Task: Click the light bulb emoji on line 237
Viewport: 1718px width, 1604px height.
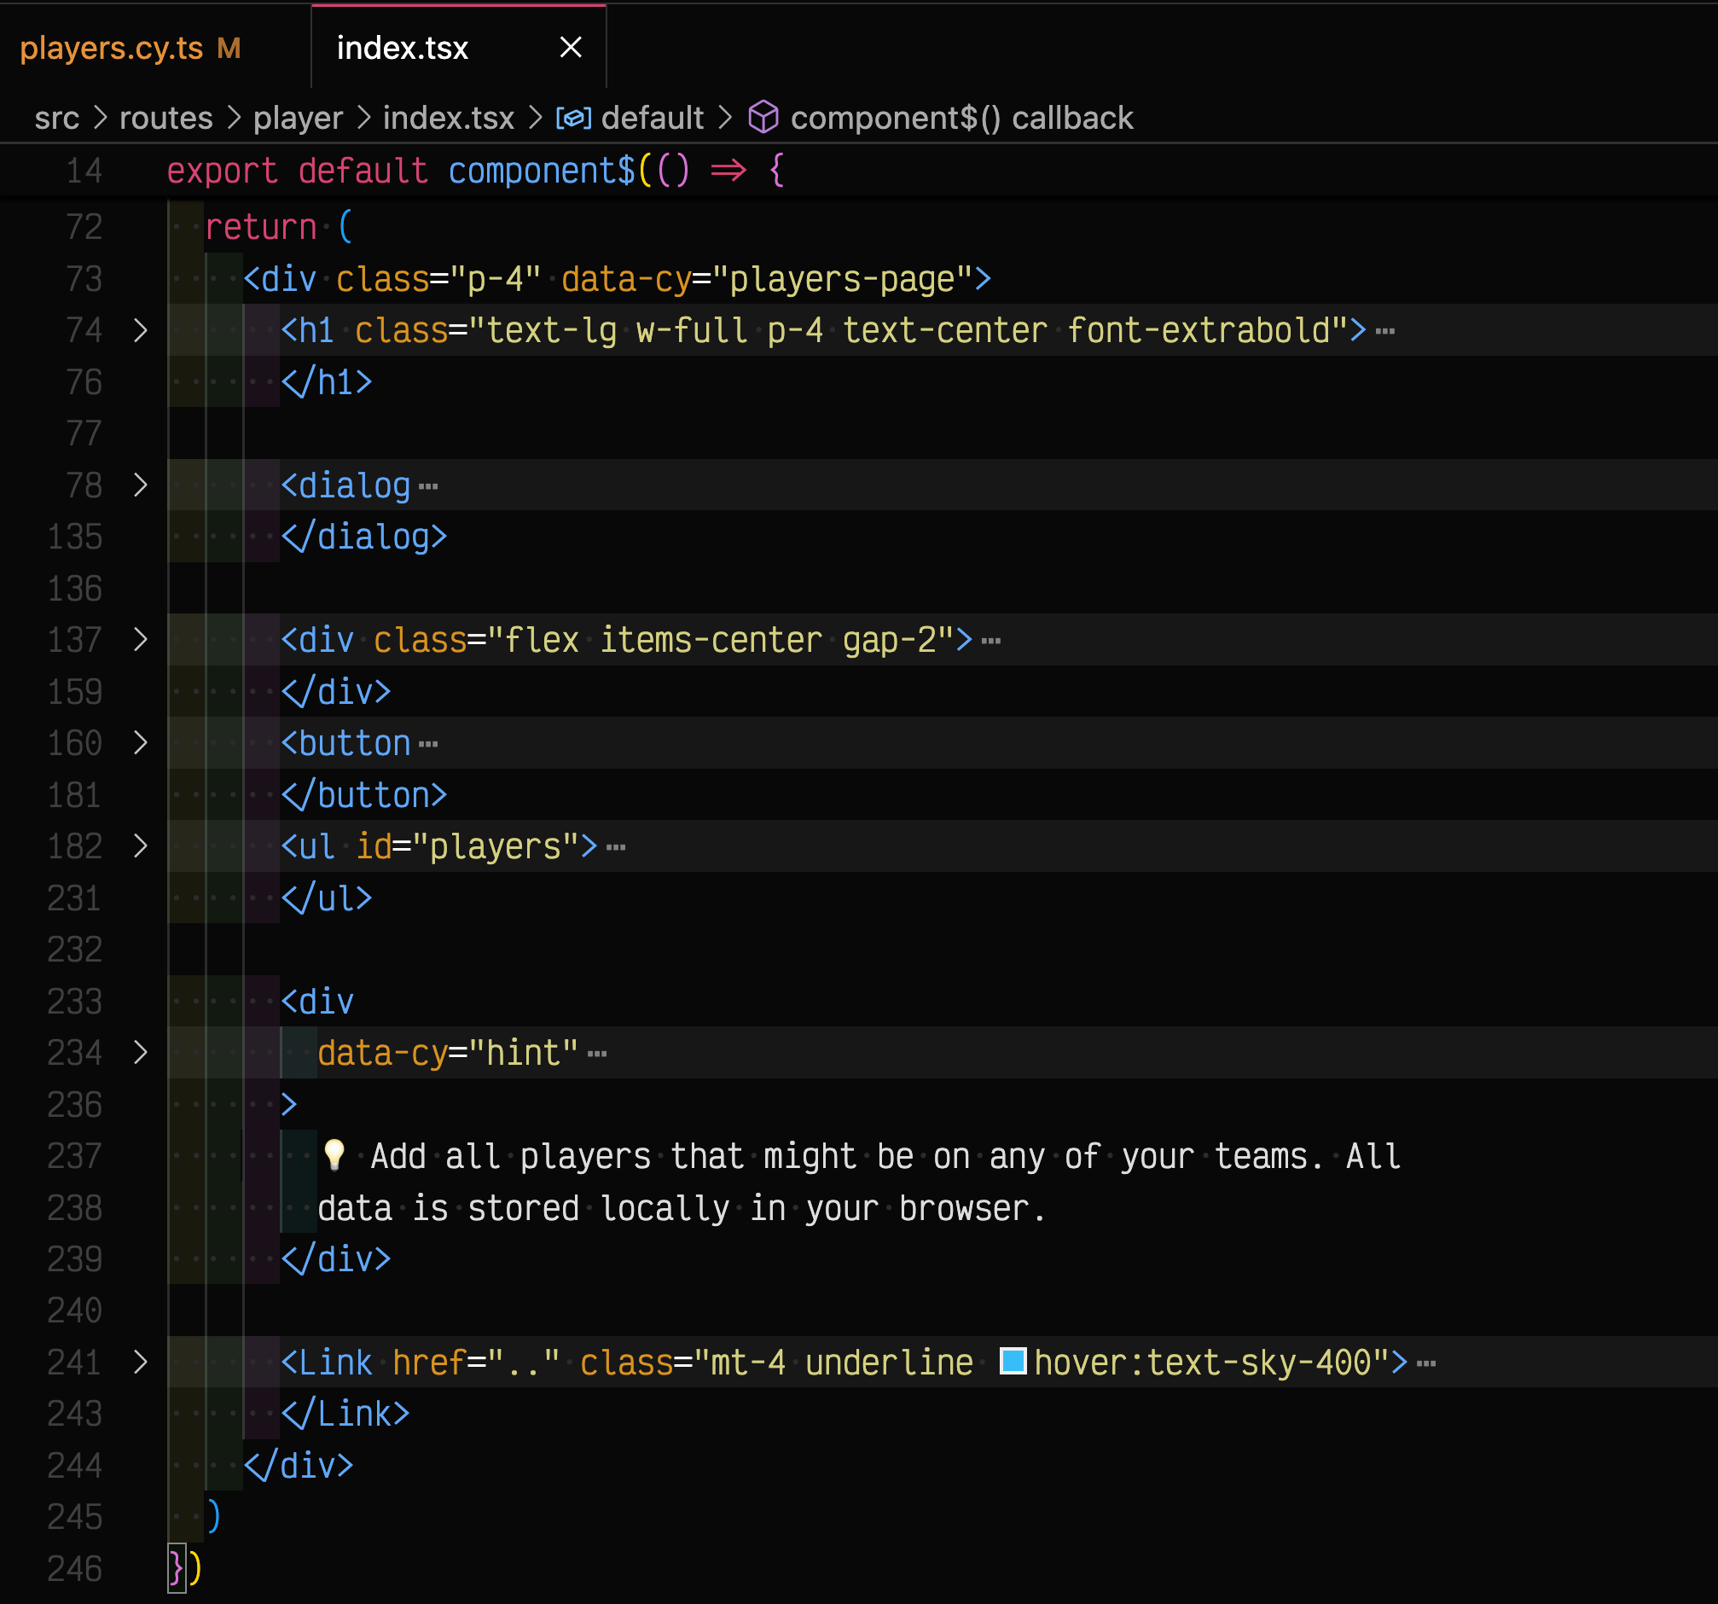Action: point(334,1154)
